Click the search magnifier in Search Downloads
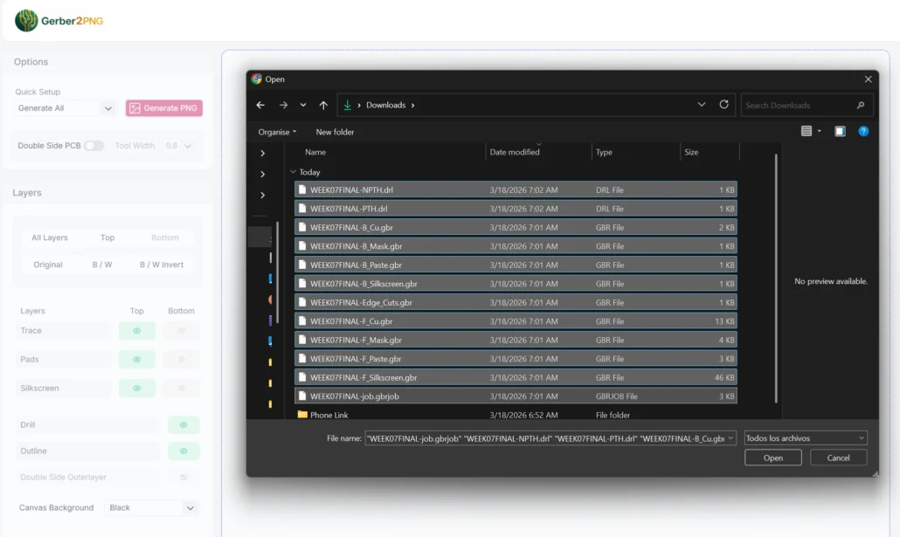 862,104
